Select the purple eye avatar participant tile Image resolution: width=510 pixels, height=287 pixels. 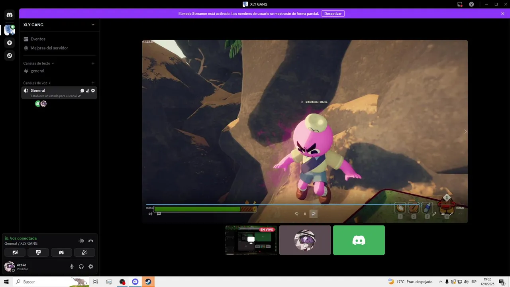(x=305, y=240)
